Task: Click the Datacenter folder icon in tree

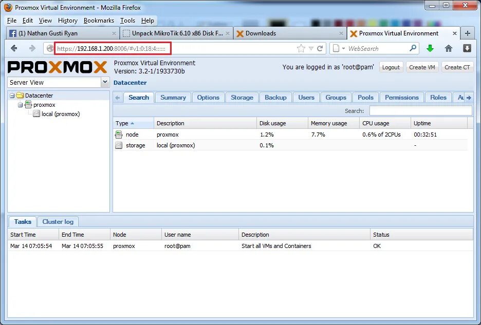Action: [20, 95]
